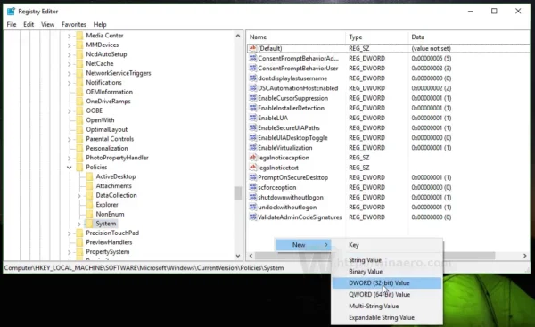
Task: Click the EnableSecureUIAPaths value icon
Action: (253, 127)
